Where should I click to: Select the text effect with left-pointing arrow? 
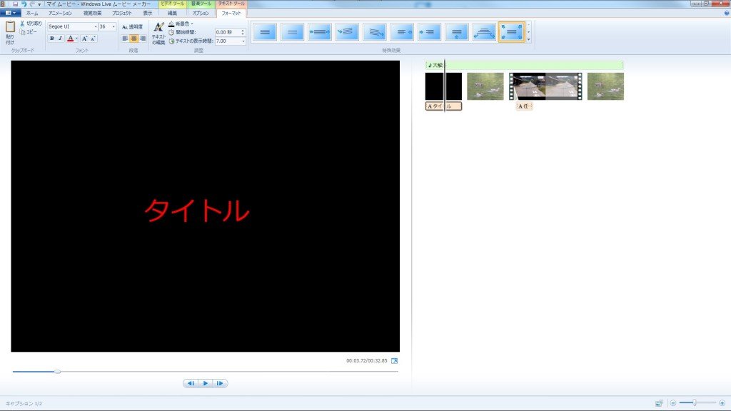click(402, 32)
